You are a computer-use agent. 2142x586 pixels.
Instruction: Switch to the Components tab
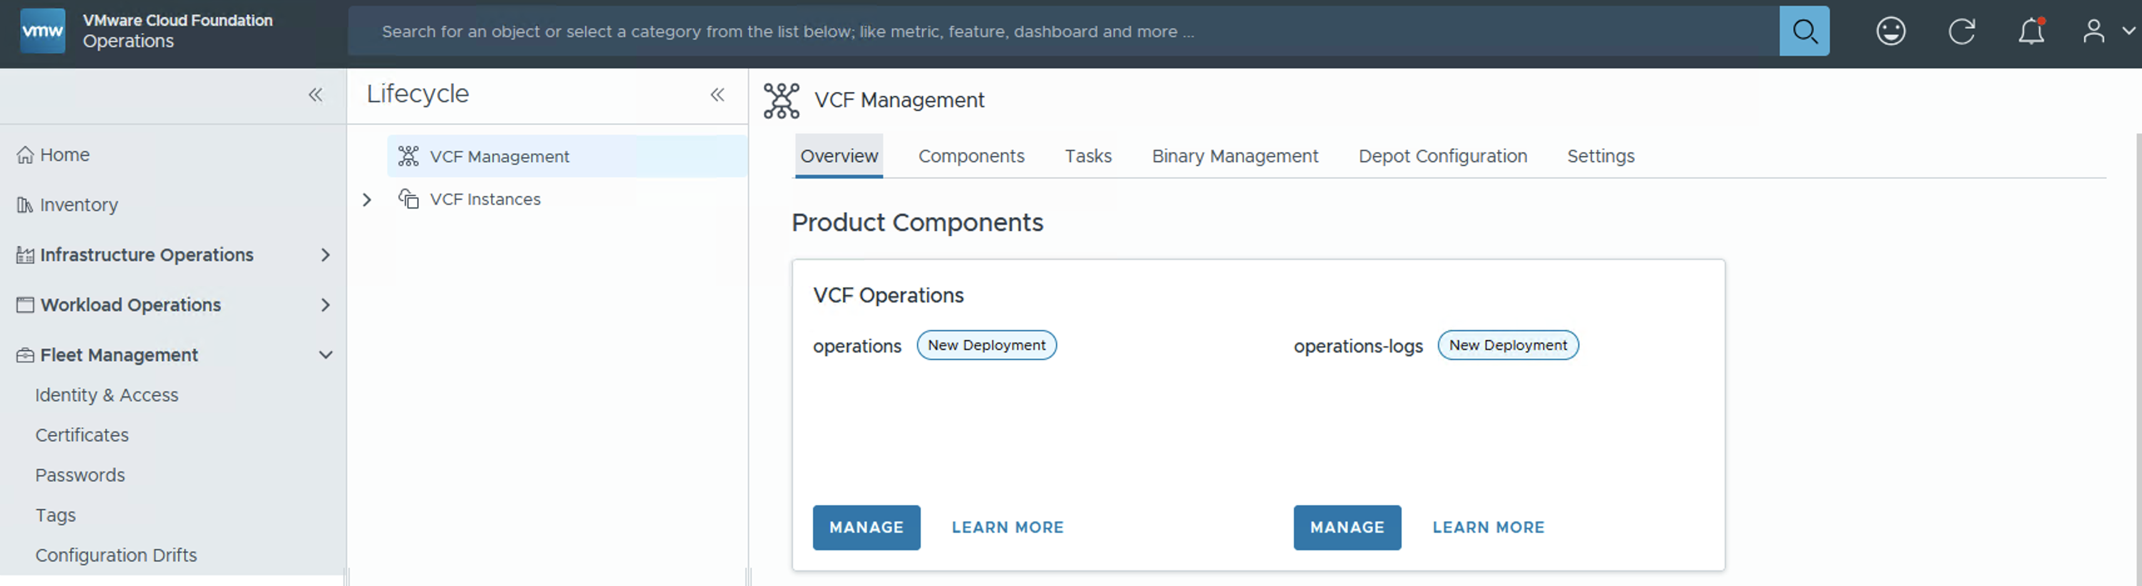click(x=970, y=157)
